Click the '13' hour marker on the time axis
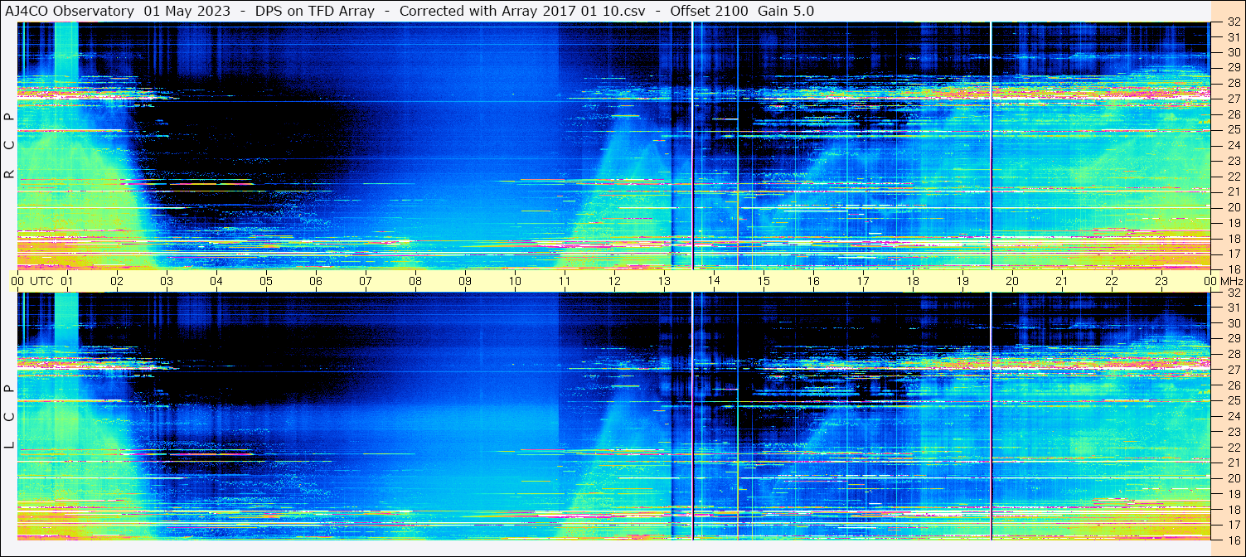The image size is (1246, 557). point(664,281)
